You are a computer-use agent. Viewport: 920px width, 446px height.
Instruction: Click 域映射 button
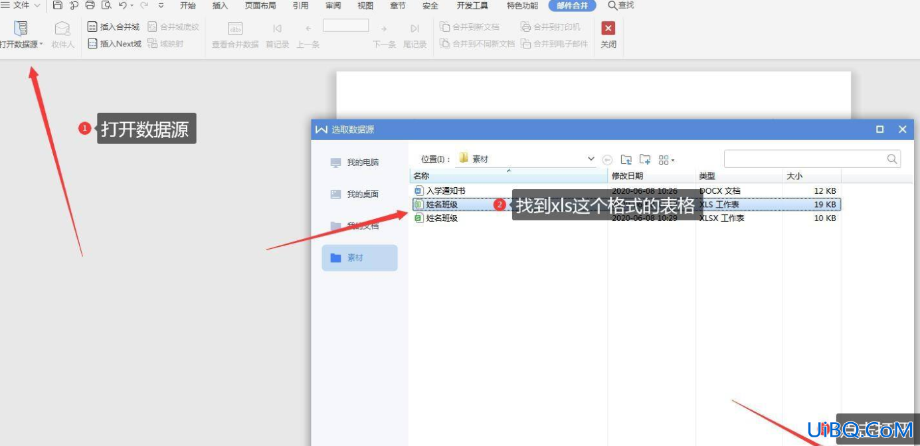(165, 44)
